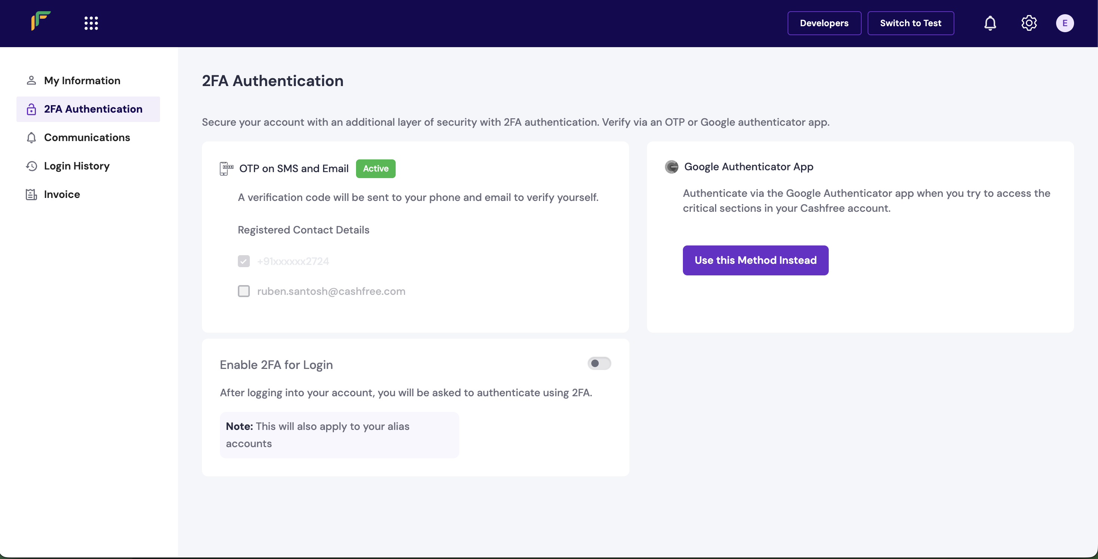The height and width of the screenshot is (559, 1098).
Task: Uncheck the +91xxxxxx2724 phone number
Action: pyautogui.click(x=244, y=261)
